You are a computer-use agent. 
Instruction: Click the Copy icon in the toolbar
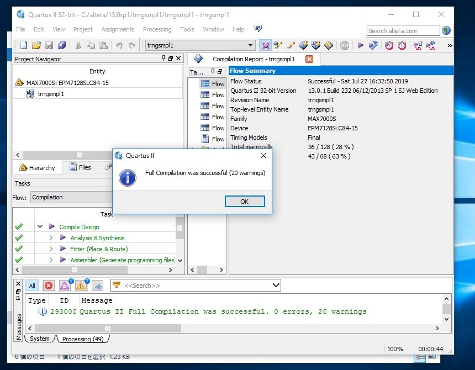91,45
